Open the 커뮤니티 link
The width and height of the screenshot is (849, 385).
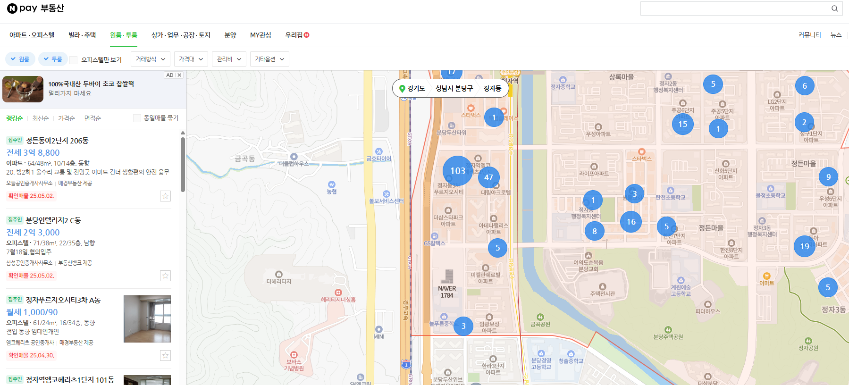click(x=810, y=35)
